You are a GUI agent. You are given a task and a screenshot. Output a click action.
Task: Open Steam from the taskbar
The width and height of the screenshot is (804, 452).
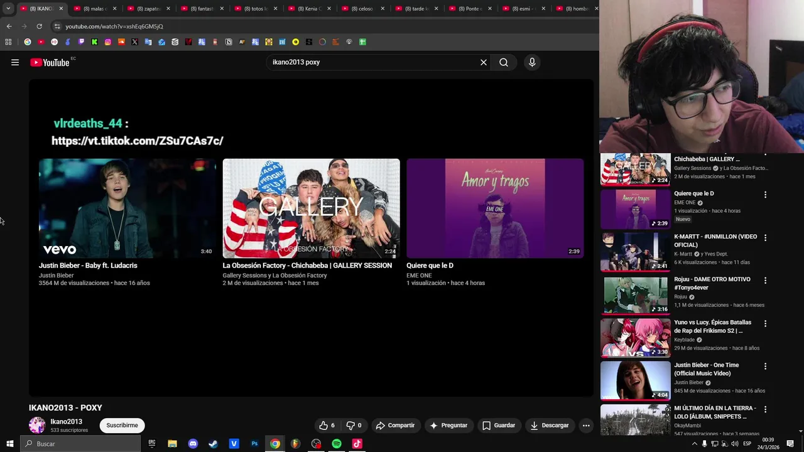pyautogui.click(x=214, y=444)
